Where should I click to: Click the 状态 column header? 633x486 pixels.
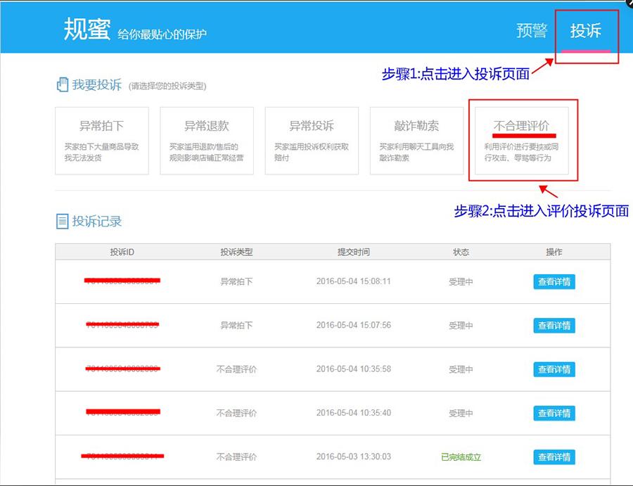[461, 252]
